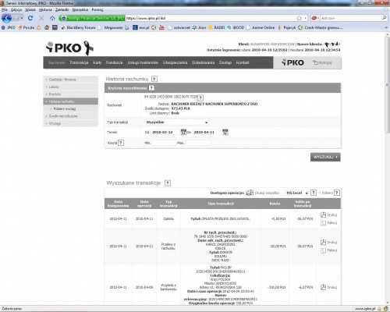Open the MS Excel export format dropdown

point(296,193)
